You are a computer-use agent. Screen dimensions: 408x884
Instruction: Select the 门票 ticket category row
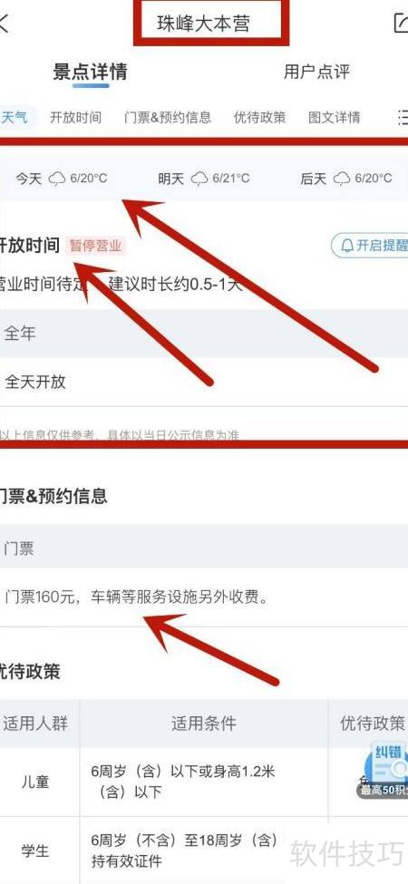coord(204,548)
